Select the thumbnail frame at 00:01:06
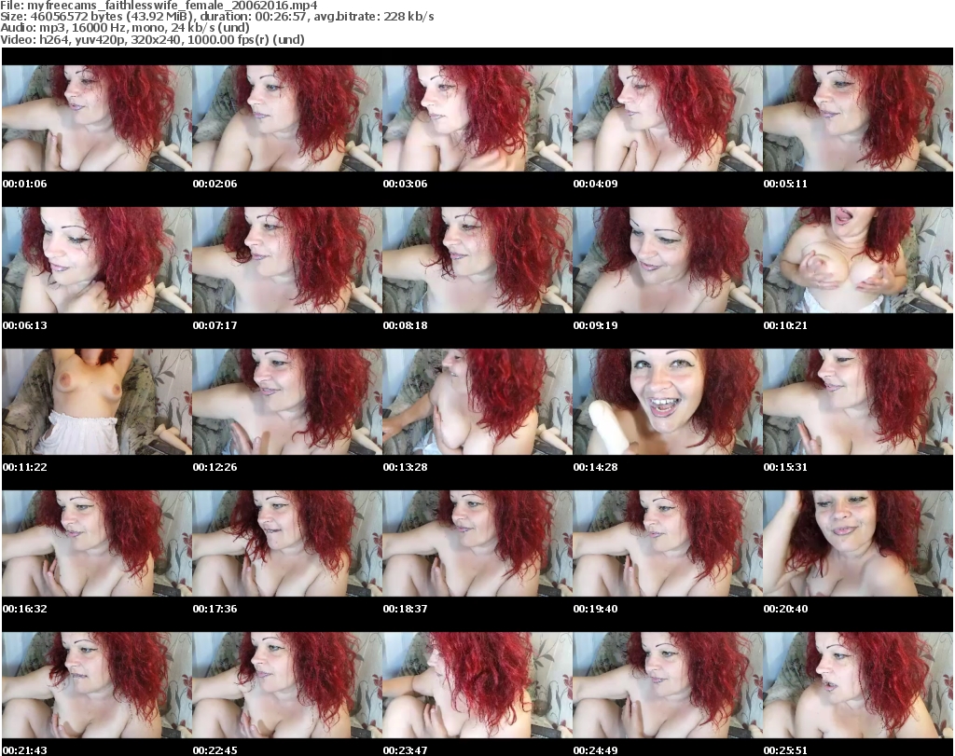The image size is (955, 756). [97, 118]
